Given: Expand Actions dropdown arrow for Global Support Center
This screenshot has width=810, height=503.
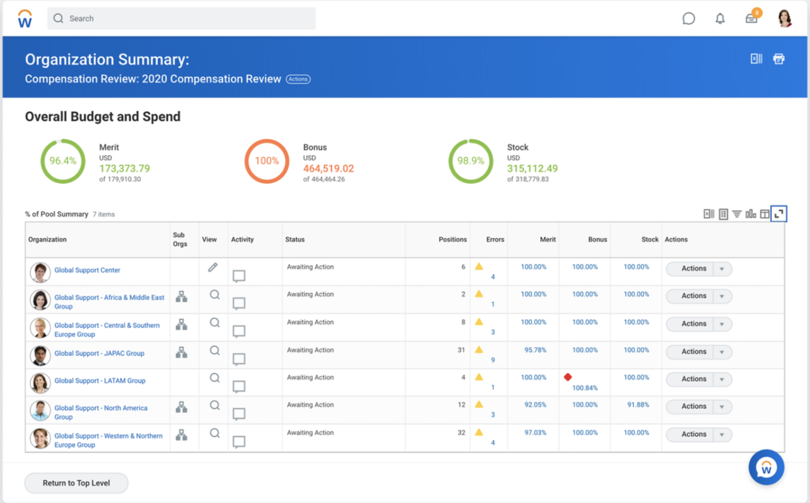Looking at the screenshot, I should (x=722, y=269).
